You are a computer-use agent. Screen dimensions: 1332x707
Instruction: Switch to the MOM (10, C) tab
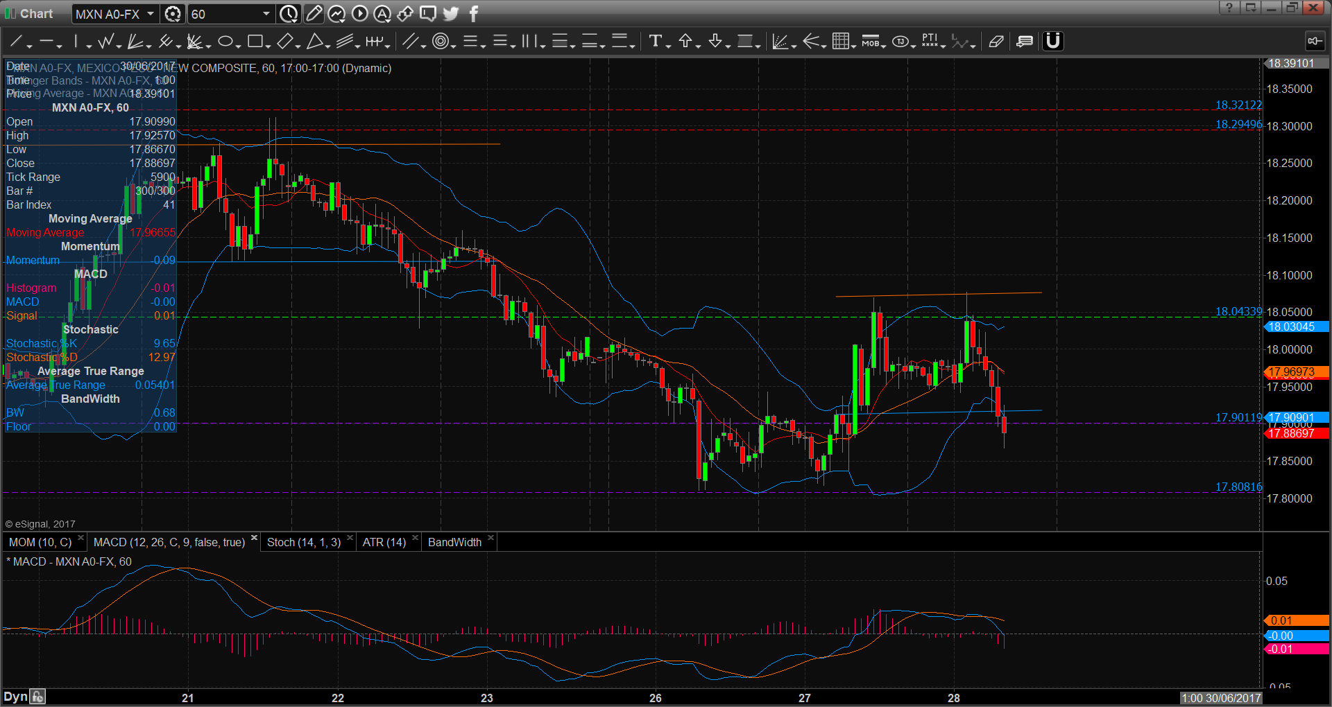[40, 542]
